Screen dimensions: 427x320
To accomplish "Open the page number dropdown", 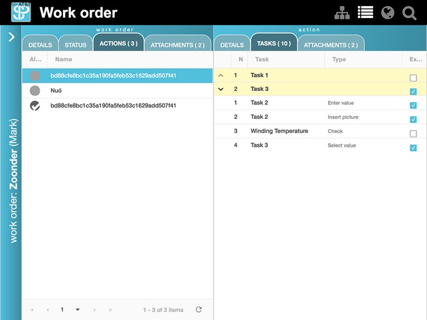I will click(x=78, y=309).
